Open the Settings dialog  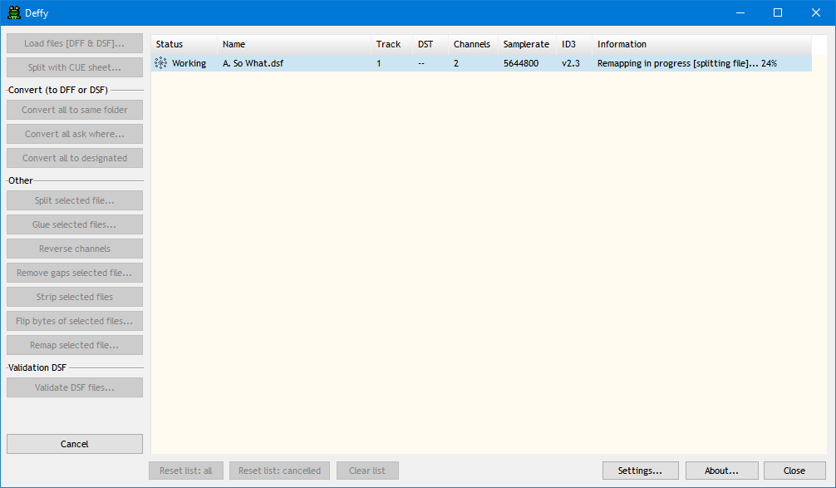pos(640,471)
